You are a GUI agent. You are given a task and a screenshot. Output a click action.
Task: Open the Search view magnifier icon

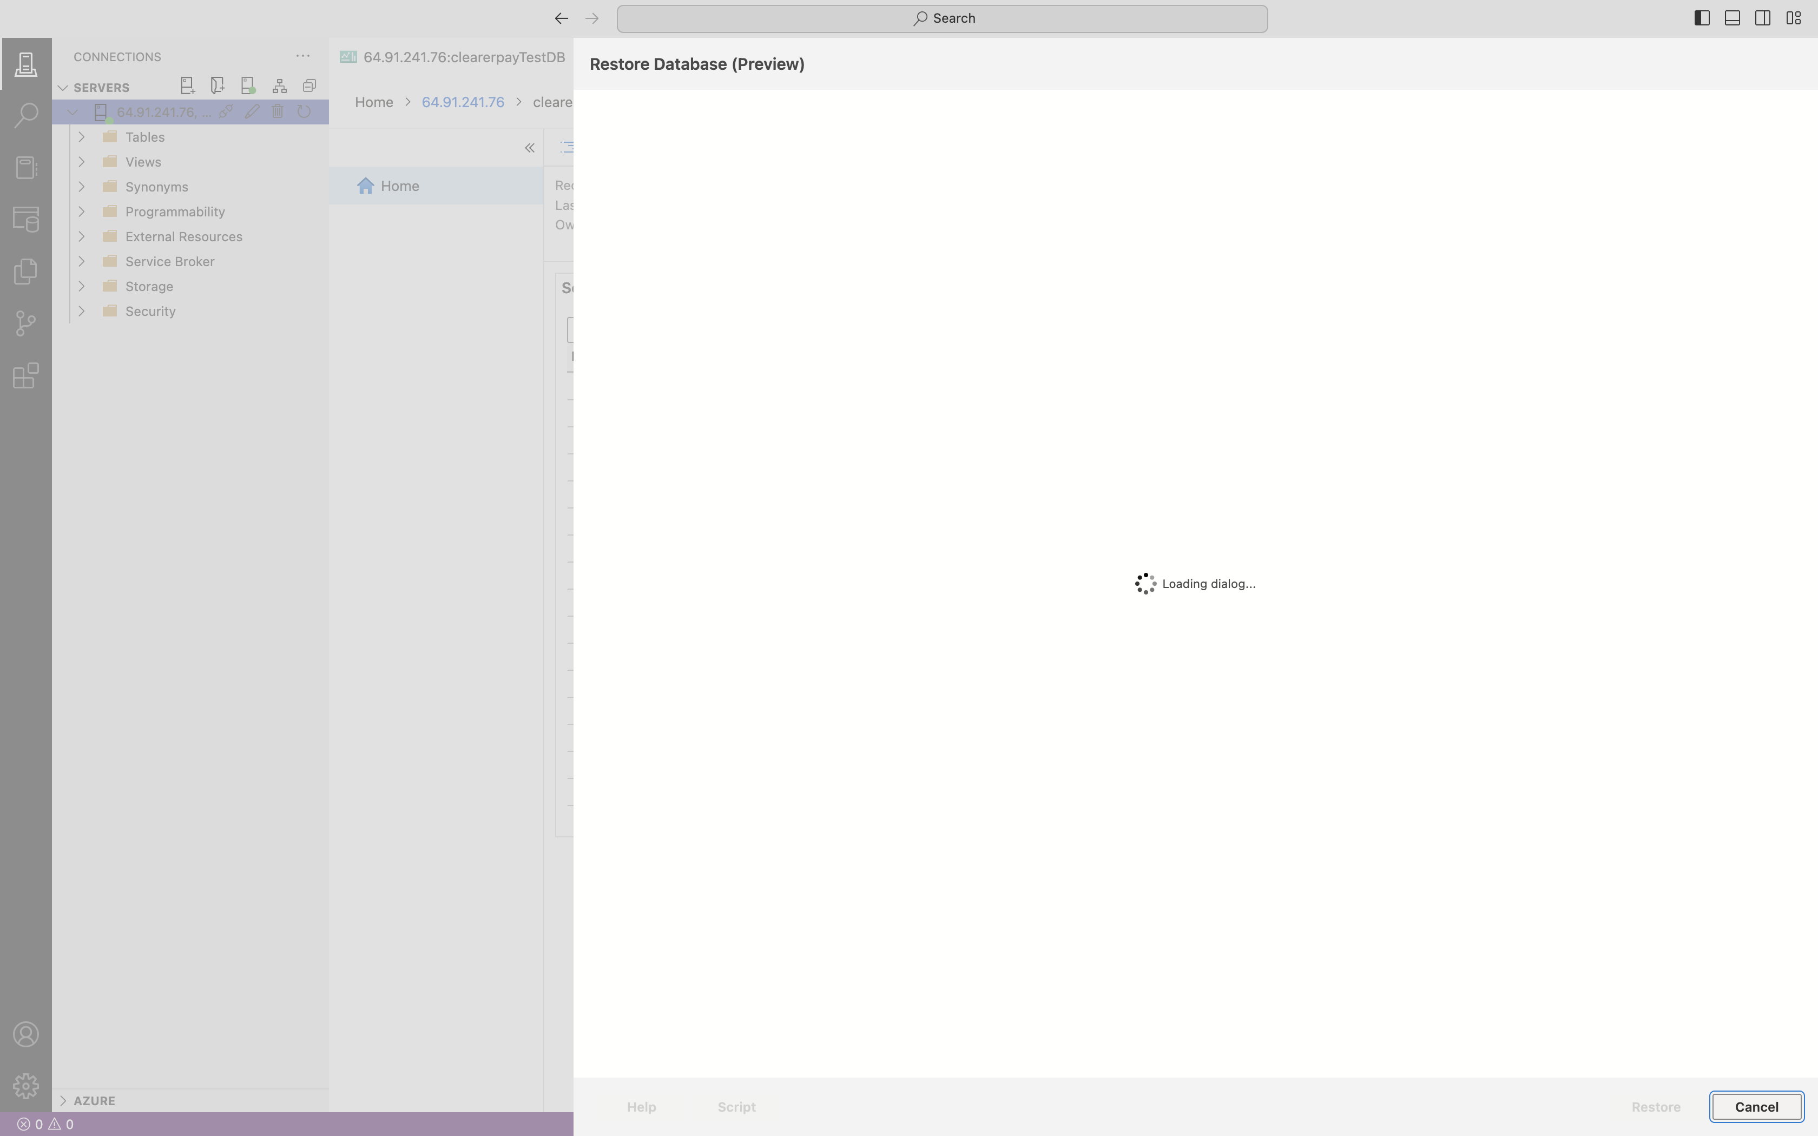click(x=25, y=115)
